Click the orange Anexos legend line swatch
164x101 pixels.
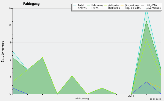click(75, 8)
